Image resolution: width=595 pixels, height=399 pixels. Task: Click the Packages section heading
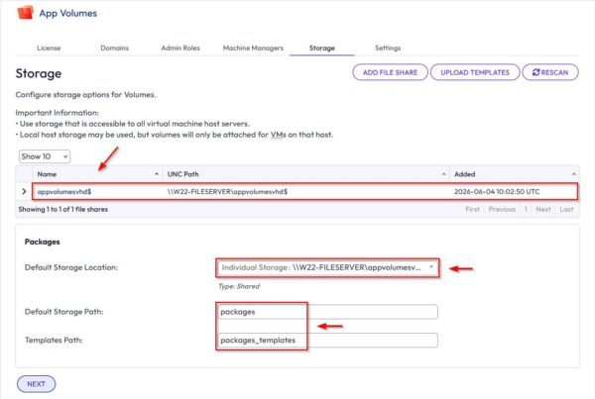pos(42,242)
